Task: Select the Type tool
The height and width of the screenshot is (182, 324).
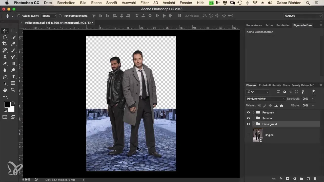Action: [x=13, y=77]
